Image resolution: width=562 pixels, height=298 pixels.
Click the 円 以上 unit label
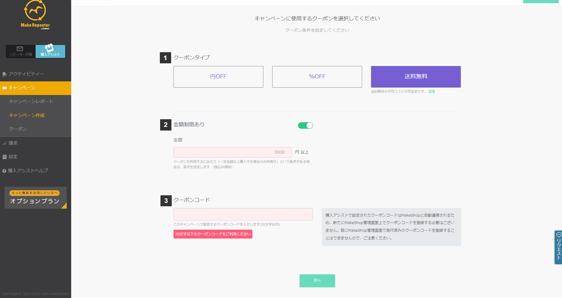click(302, 152)
